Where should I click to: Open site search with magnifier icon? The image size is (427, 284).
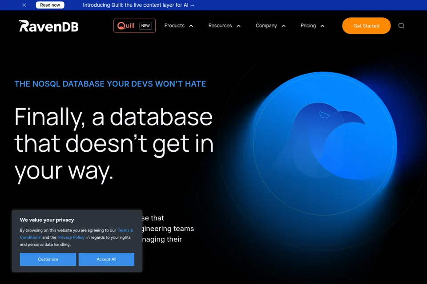(x=401, y=26)
